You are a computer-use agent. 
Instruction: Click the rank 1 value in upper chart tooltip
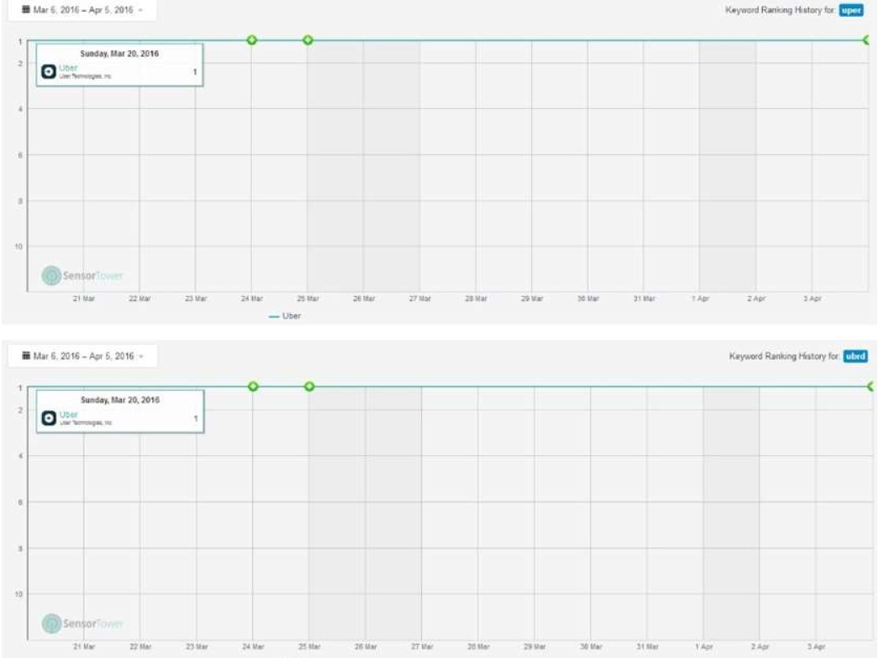click(x=195, y=72)
